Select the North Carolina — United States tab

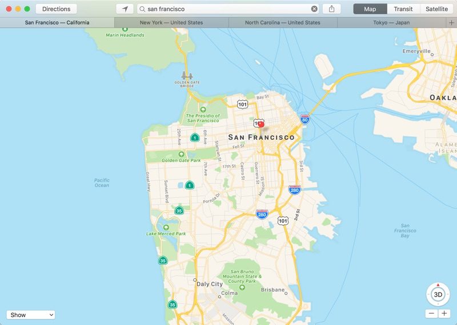pos(283,22)
